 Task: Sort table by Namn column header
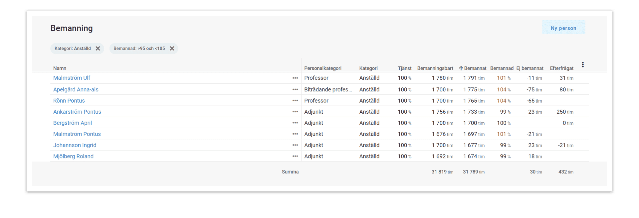pyautogui.click(x=60, y=68)
